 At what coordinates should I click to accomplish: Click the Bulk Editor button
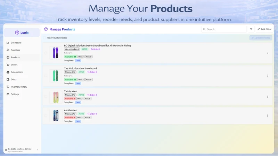(264, 29)
